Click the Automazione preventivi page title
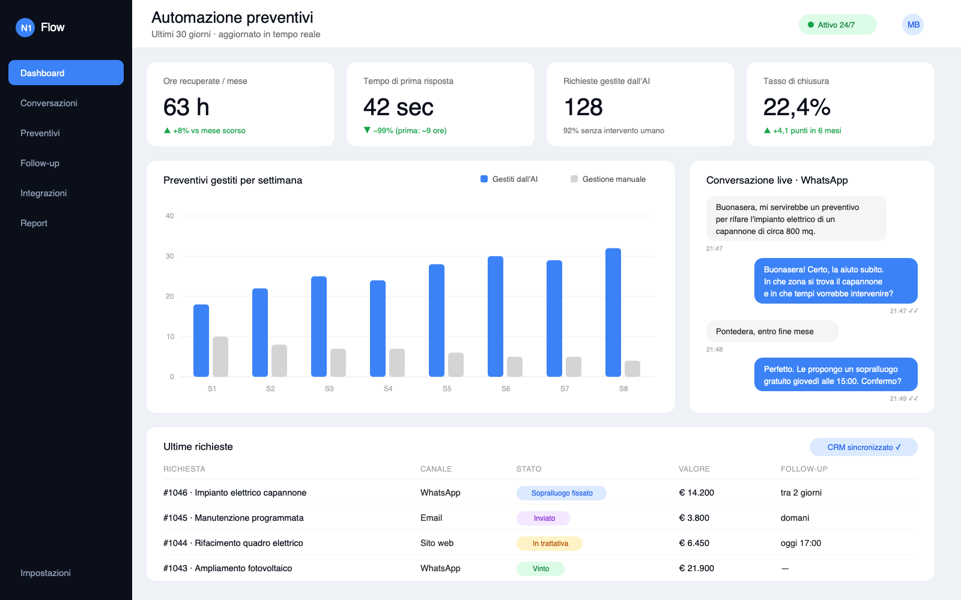The height and width of the screenshot is (600, 961). point(232,17)
